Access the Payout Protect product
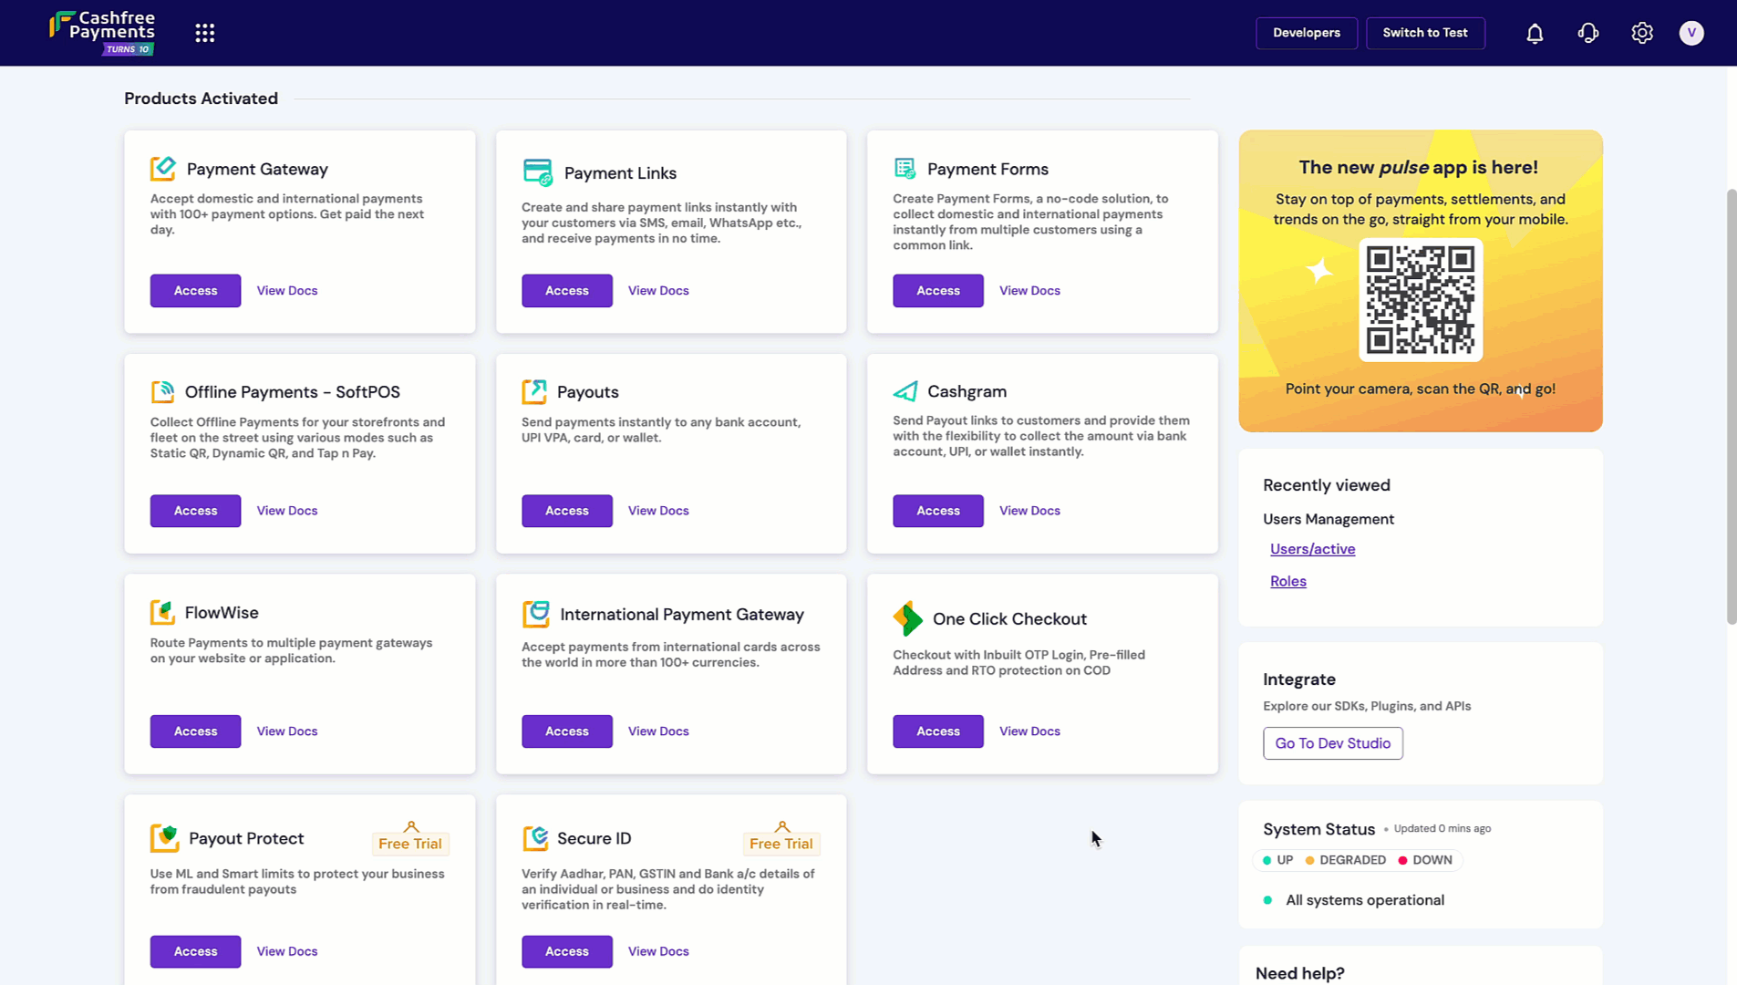This screenshot has width=1737, height=985. 195,951
